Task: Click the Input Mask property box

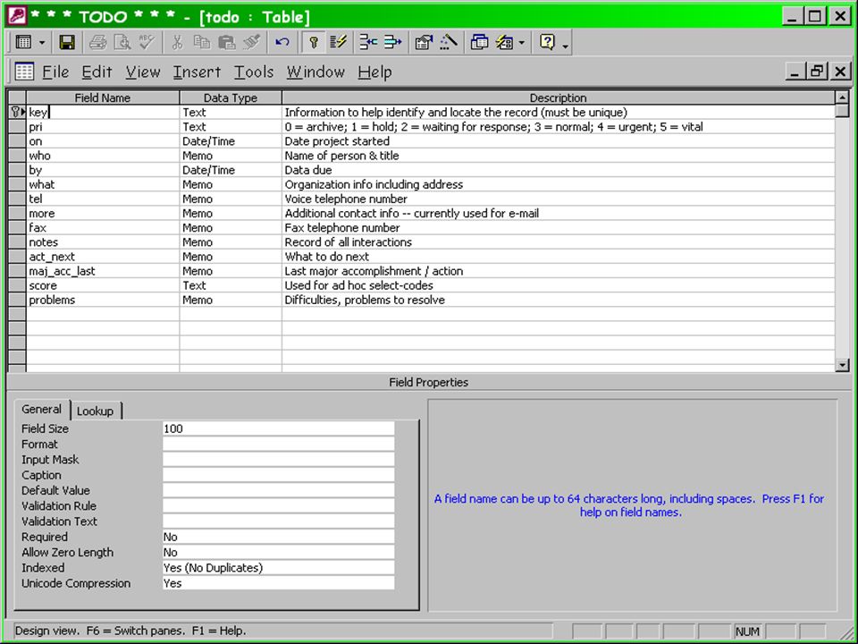Action: click(x=278, y=460)
